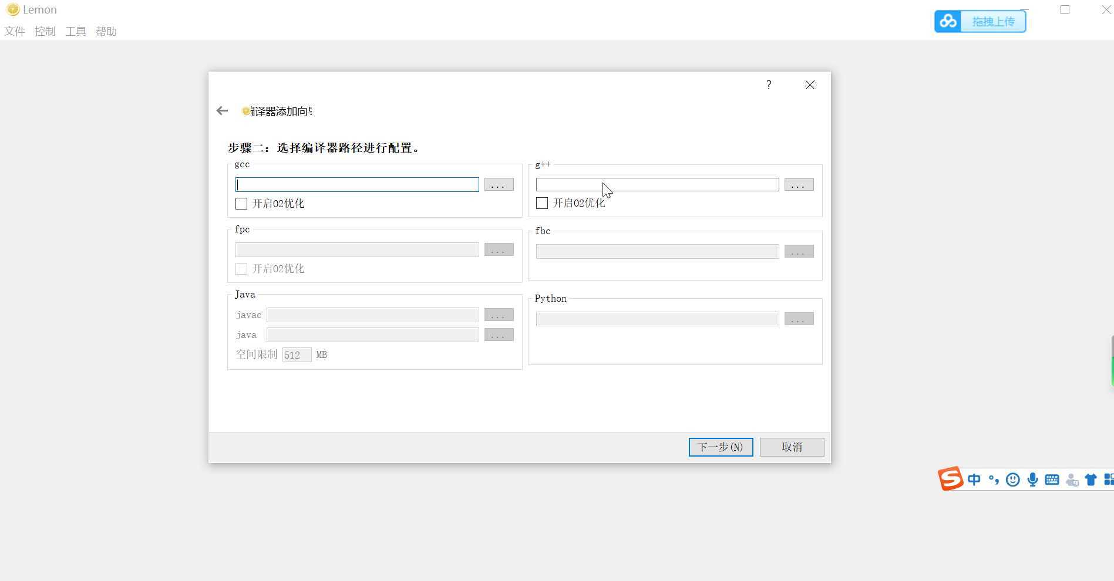Viewport: 1114px width, 581px height.
Task: Click the IME user account icon
Action: (1072, 479)
